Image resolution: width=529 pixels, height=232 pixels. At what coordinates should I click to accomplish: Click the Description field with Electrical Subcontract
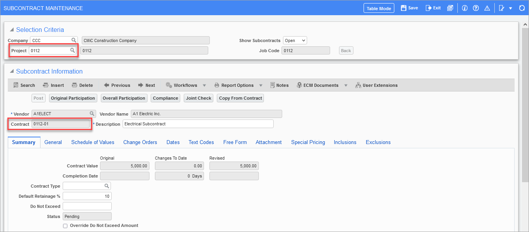(x=198, y=124)
